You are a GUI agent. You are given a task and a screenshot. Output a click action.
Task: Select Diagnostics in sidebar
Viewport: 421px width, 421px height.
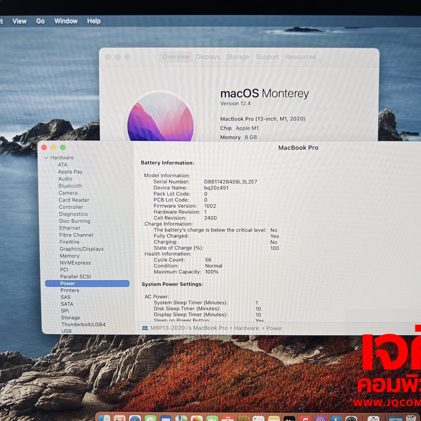73,214
